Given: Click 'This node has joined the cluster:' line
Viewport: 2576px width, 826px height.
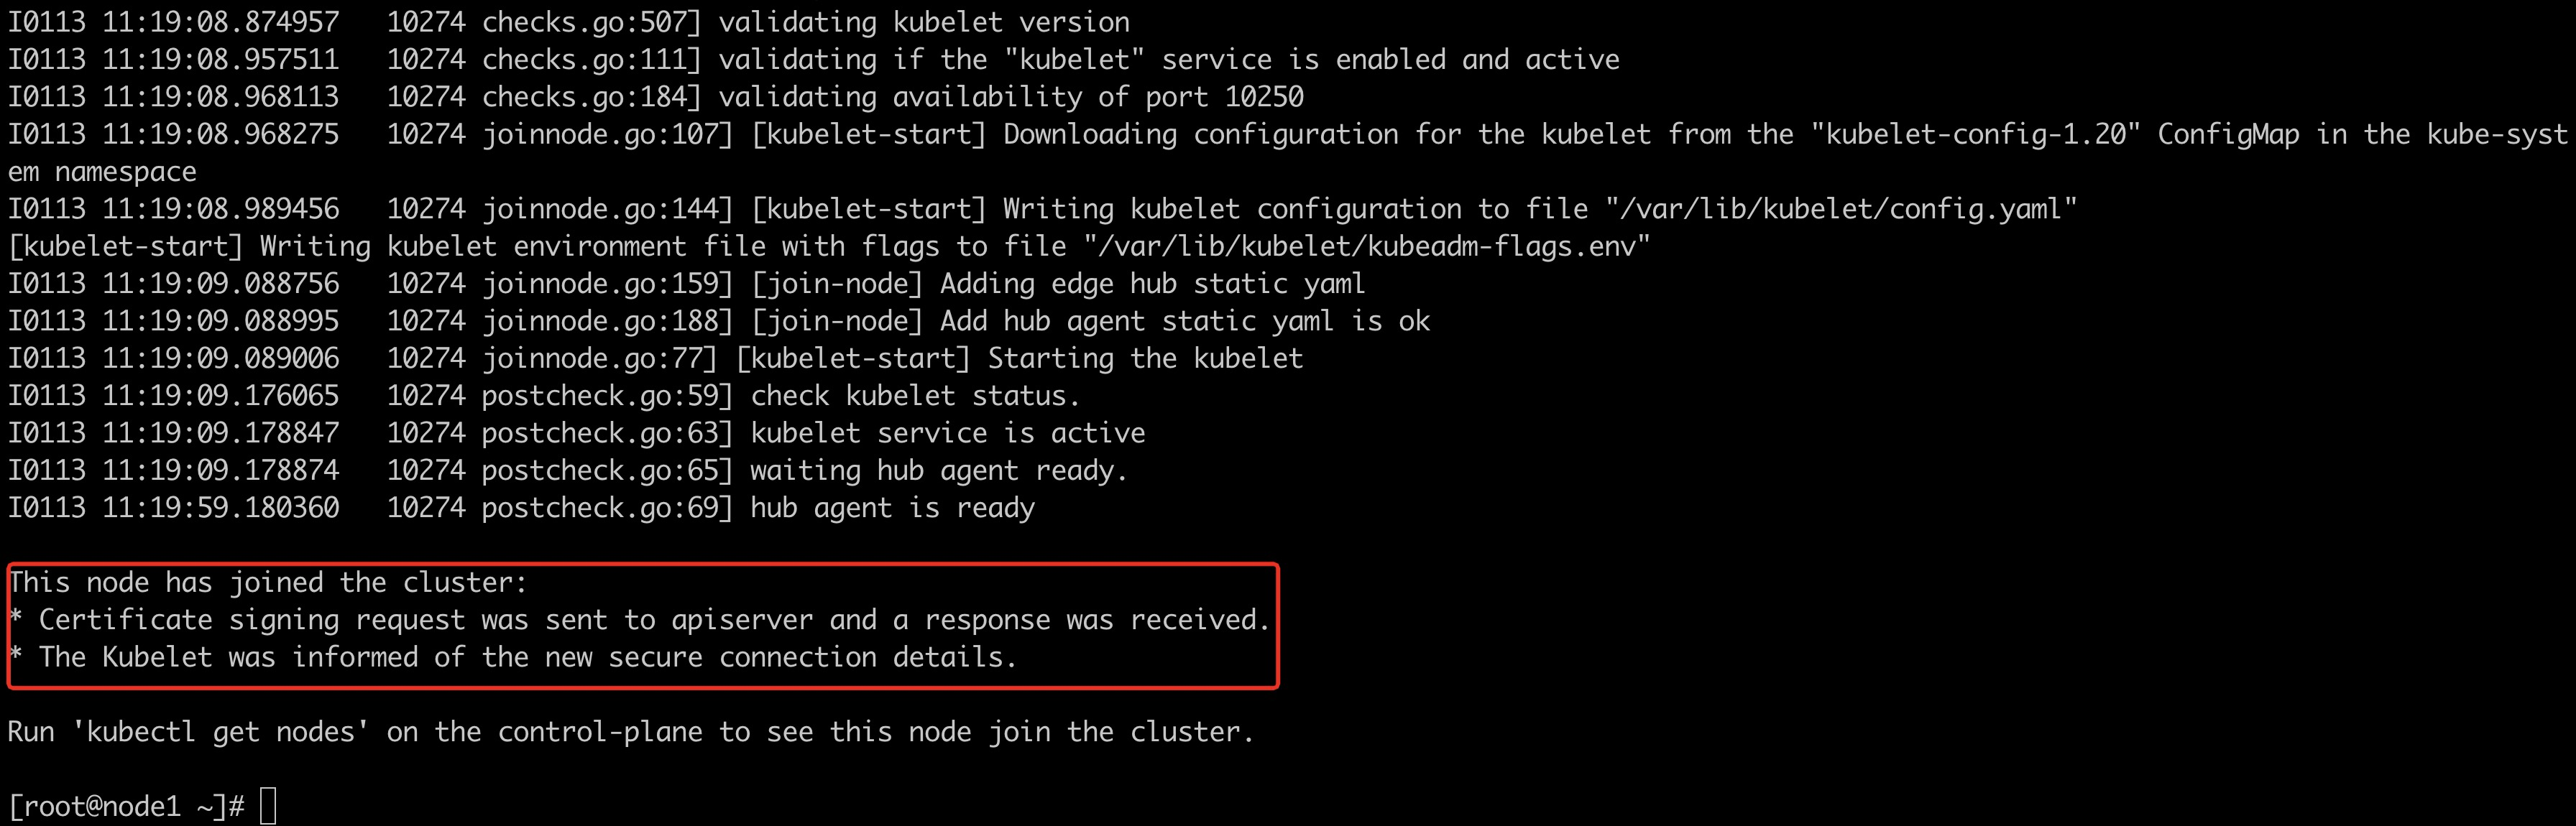Looking at the screenshot, I should pos(268,583).
